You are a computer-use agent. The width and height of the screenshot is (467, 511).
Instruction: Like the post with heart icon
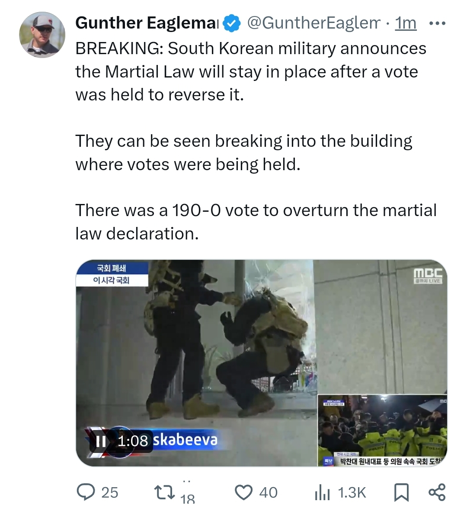tap(244, 492)
